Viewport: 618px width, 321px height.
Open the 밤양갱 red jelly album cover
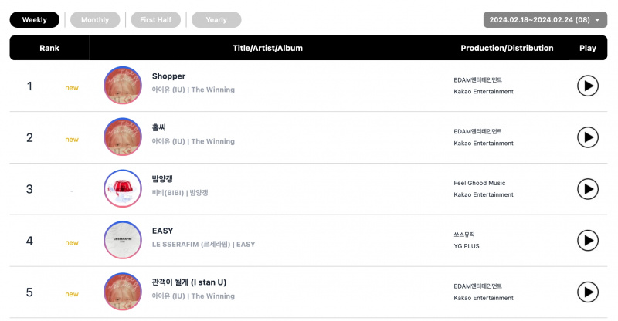123,188
